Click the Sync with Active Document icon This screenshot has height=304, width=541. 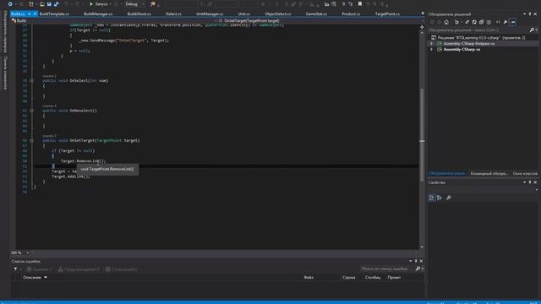pyautogui.click(x=467, y=22)
